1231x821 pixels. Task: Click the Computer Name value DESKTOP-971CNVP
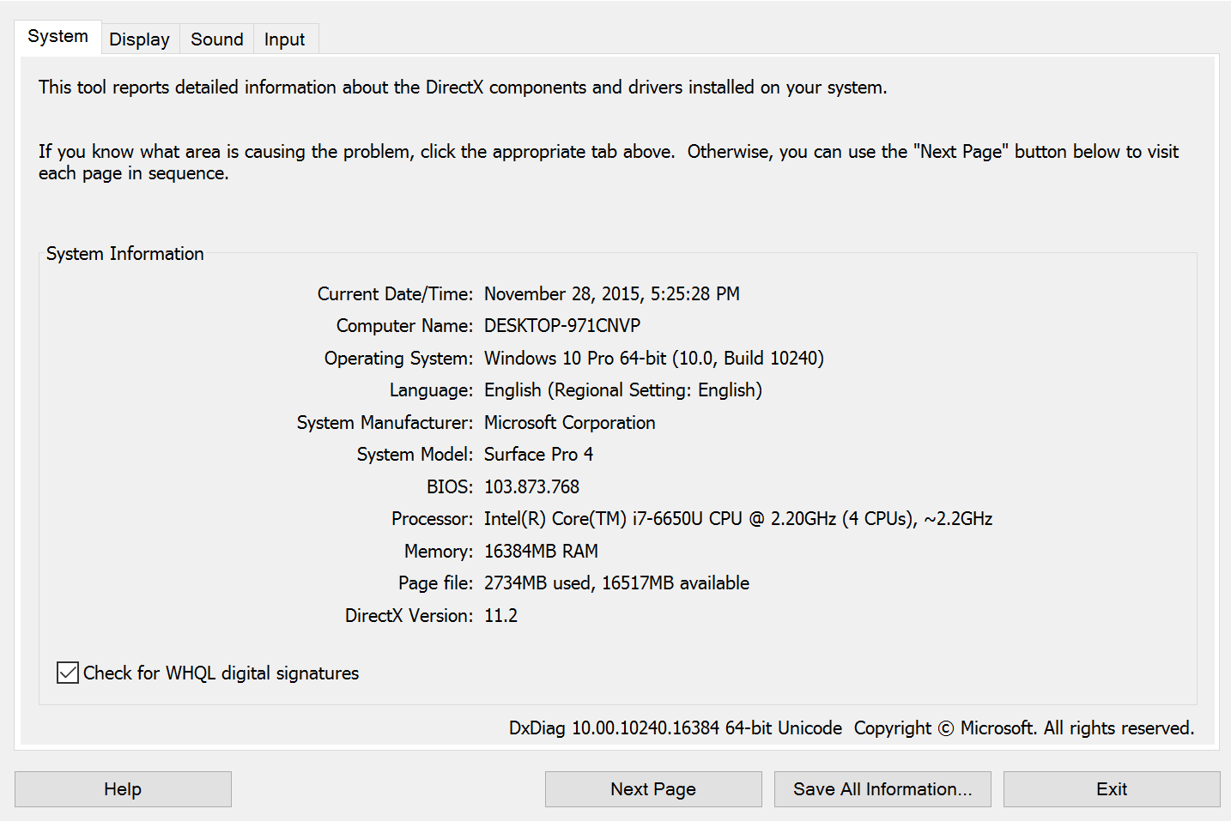562,326
